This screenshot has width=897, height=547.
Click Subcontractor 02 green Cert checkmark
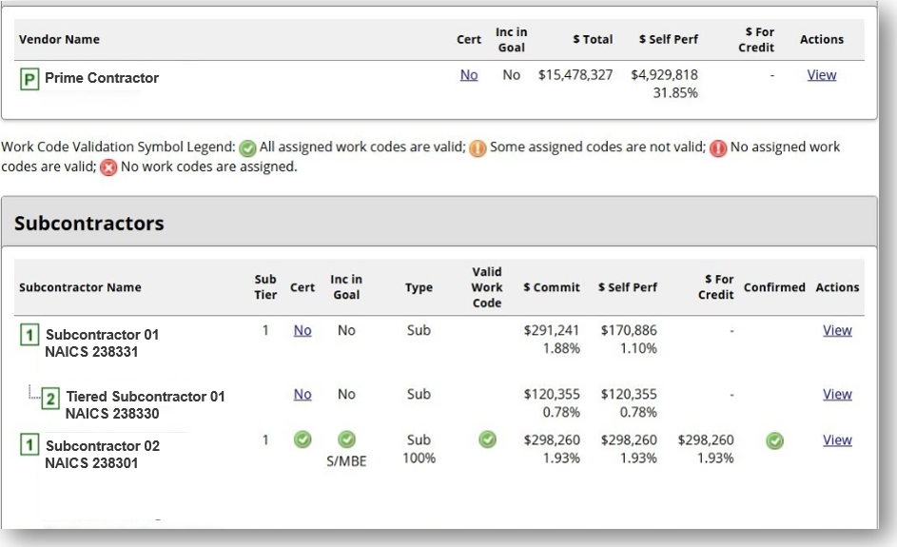pos(302,440)
